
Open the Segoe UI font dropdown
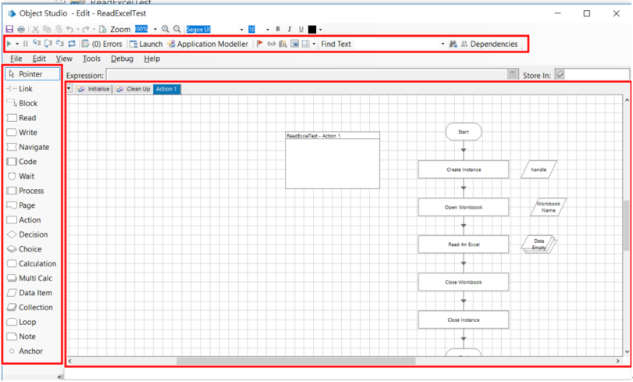pyautogui.click(x=241, y=30)
